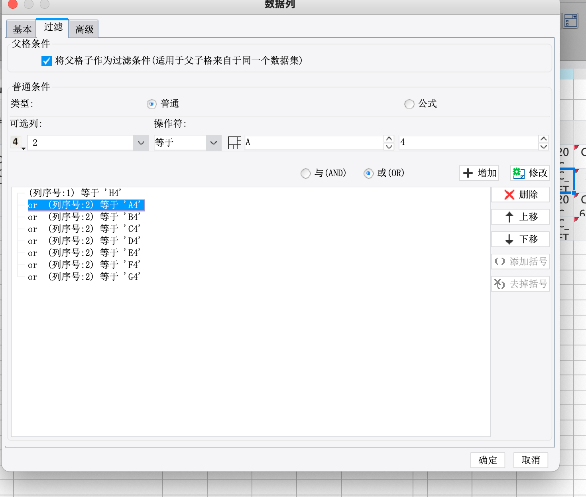Select condition (列序号:1) 等于 'H4'
This screenshot has width=586, height=497.
[x=75, y=193]
